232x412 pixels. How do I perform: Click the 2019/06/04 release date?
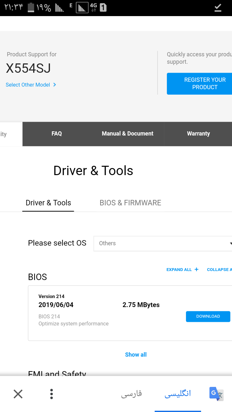tap(56, 305)
